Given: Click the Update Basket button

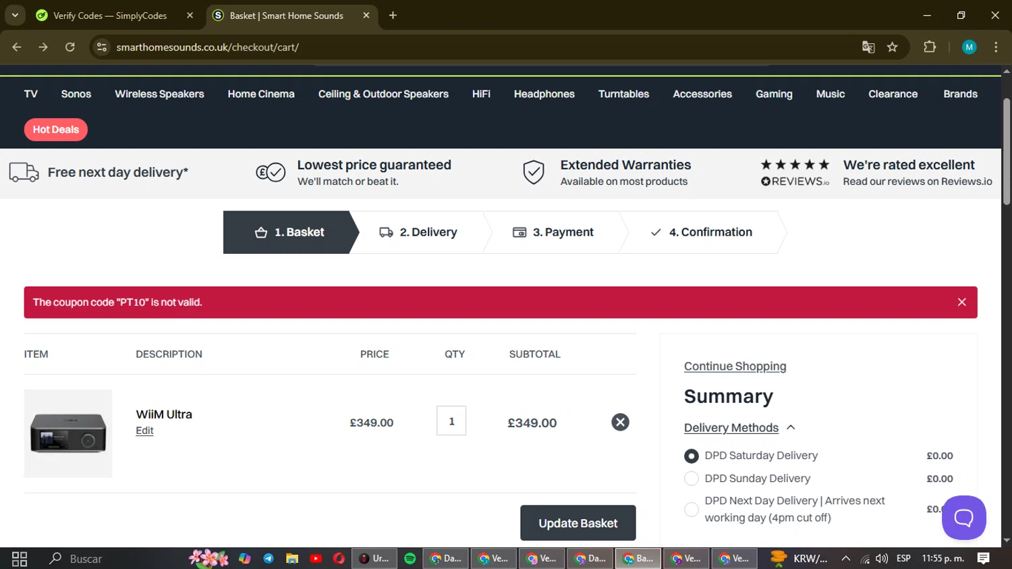Looking at the screenshot, I should [578, 523].
